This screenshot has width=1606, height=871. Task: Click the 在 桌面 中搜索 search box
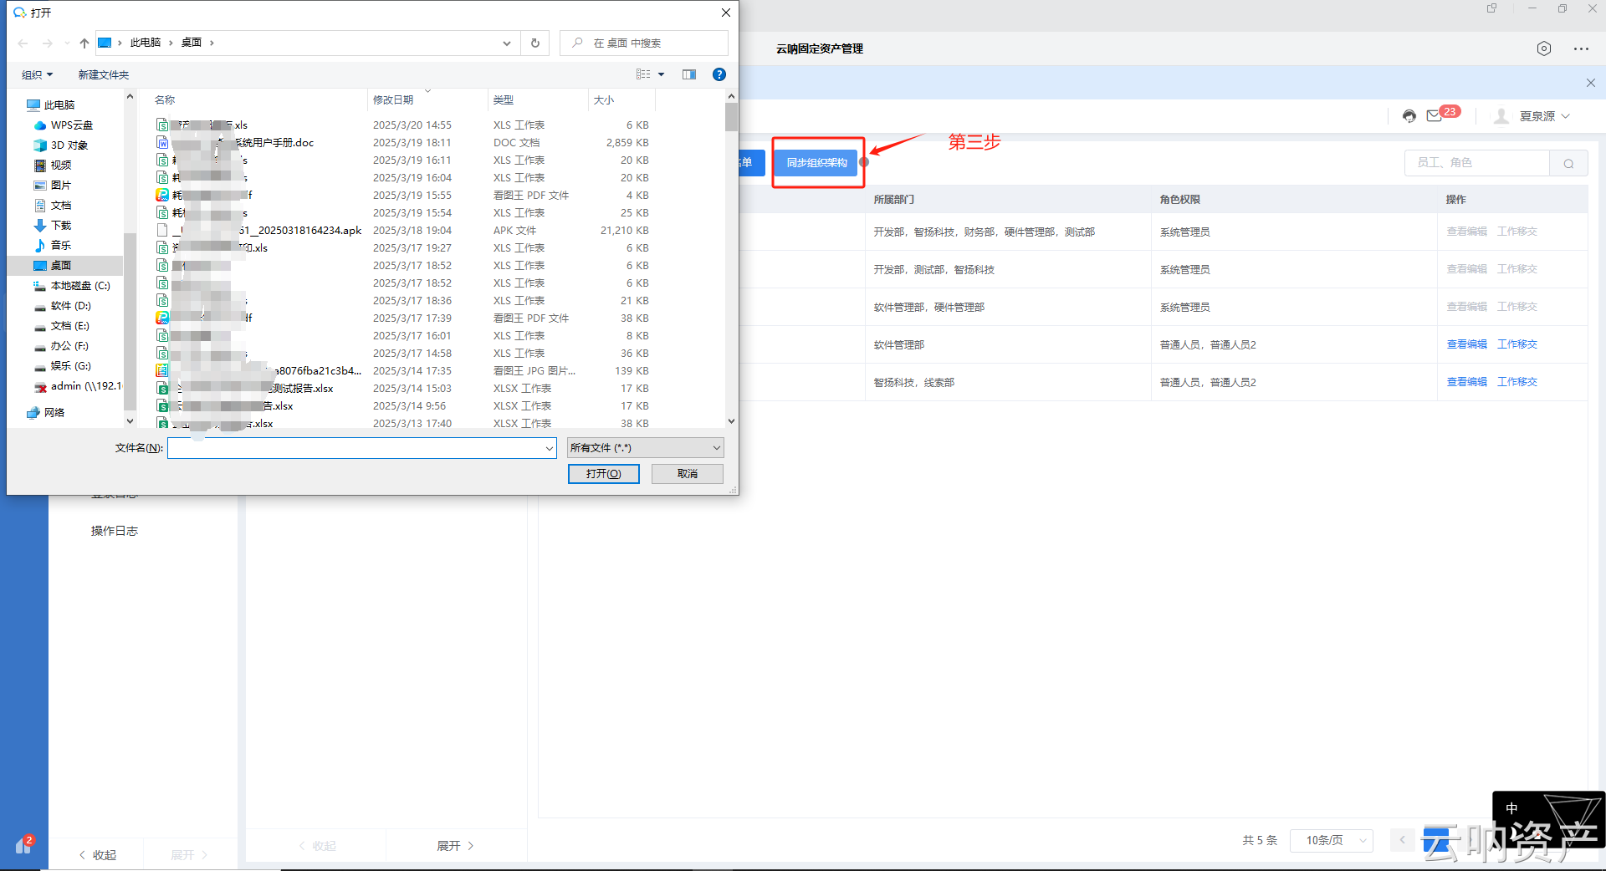click(644, 43)
